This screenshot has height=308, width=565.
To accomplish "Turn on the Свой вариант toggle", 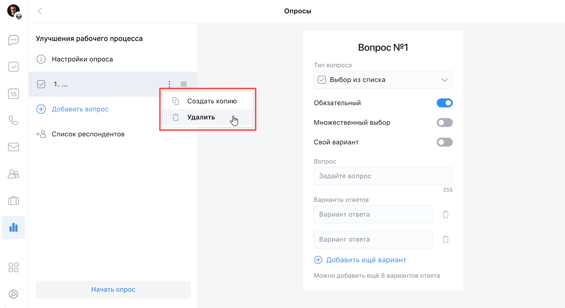I will (444, 142).
